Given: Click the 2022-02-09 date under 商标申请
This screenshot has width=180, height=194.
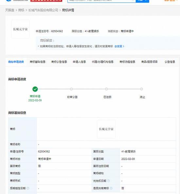Looking at the screenshot, I should [x=35, y=100].
